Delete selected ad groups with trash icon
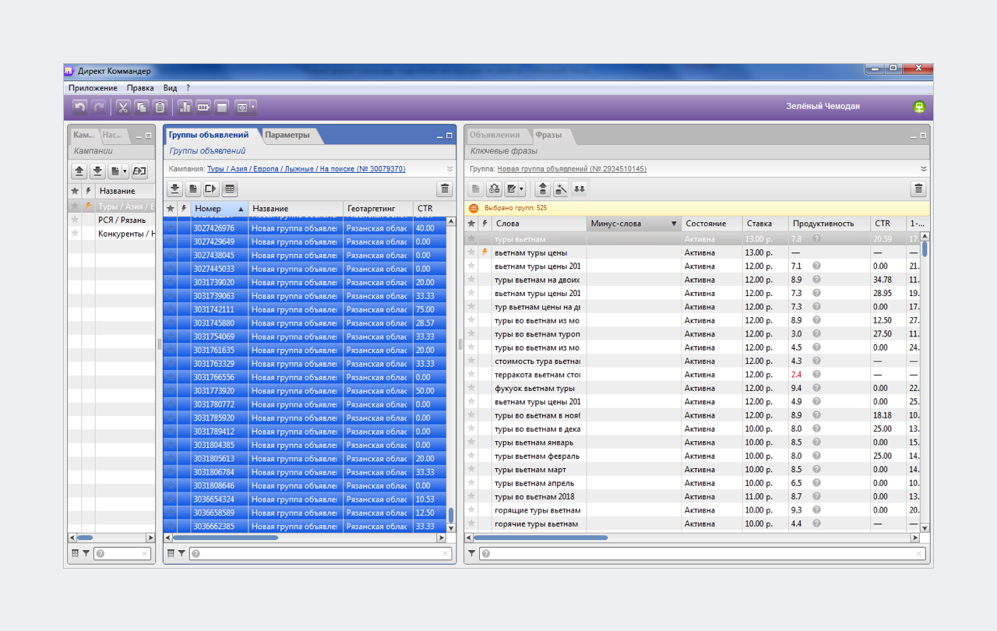Image resolution: width=997 pixels, height=631 pixels. [444, 189]
